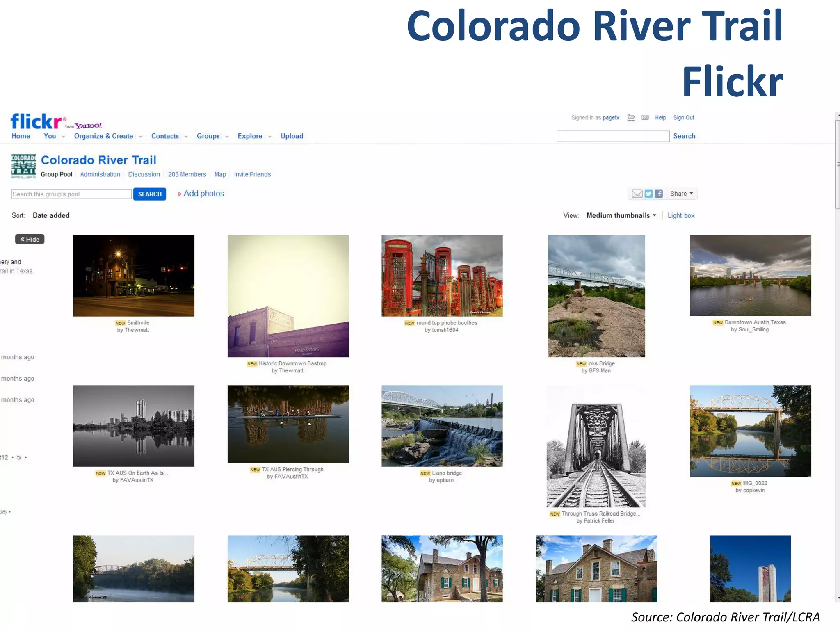
Task: Click photographer Patrick Feller name
Action: (x=599, y=521)
